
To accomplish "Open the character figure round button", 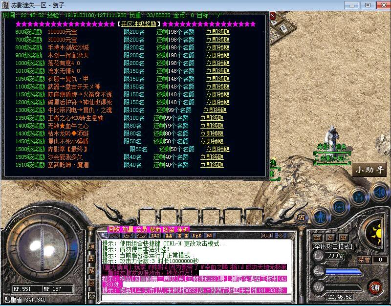I will point(321,217).
